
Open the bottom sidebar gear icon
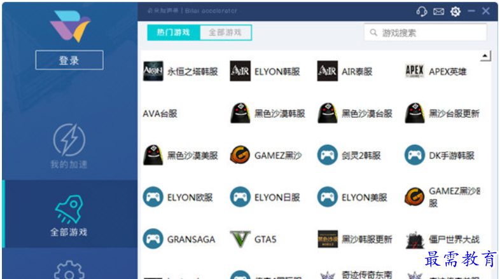tap(69, 269)
